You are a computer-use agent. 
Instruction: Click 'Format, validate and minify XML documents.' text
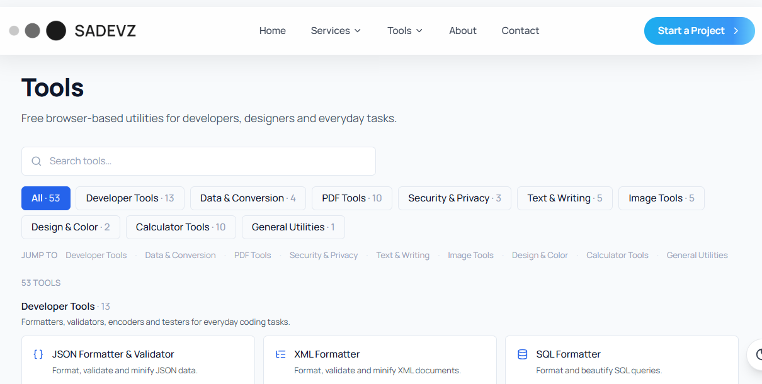coord(378,371)
